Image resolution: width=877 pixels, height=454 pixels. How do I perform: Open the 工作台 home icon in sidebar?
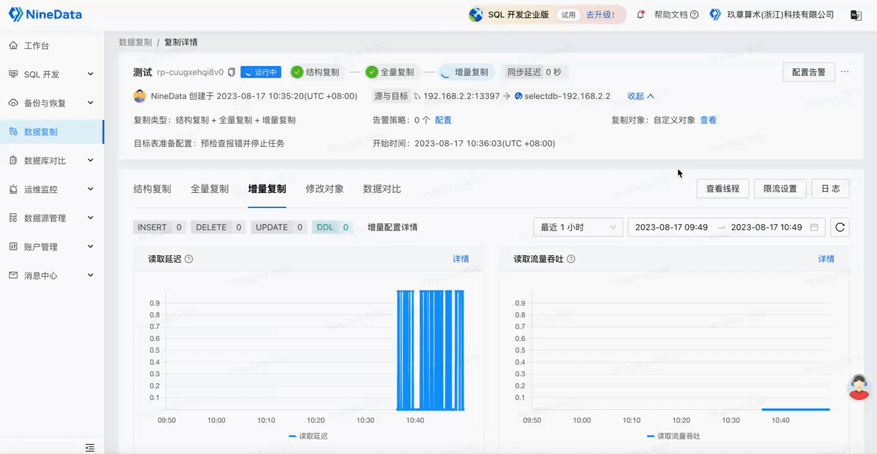coord(13,46)
